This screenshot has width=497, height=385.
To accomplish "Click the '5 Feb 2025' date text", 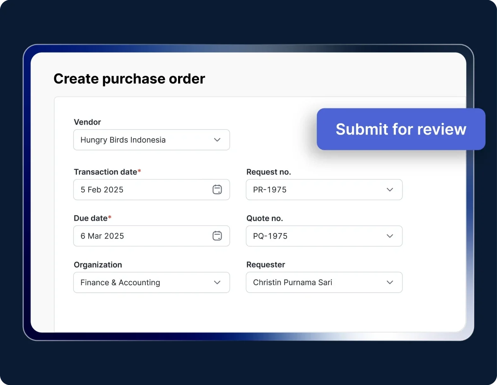I will pyautogui.click(x=102, y=190).
